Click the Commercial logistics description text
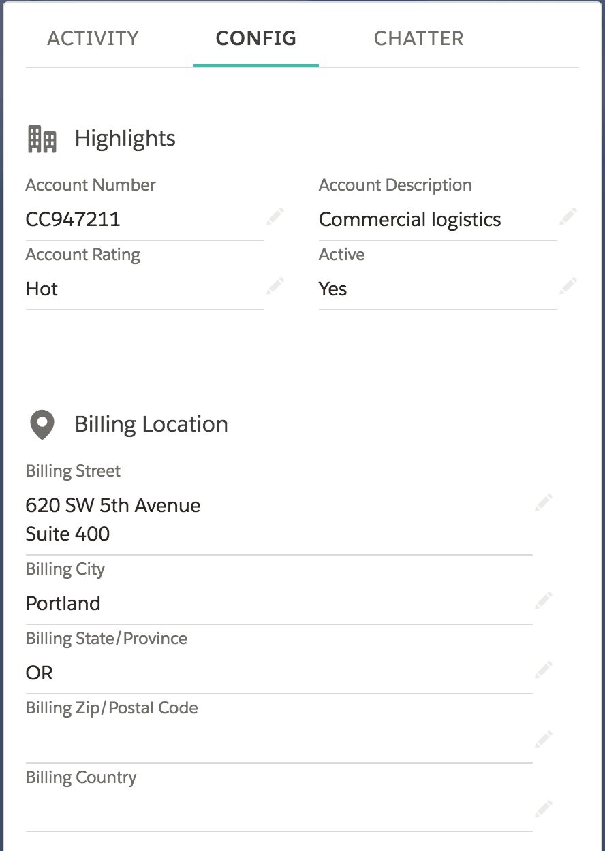The height and width of the screenshot is (851, 605). click(x=409, y=220)
